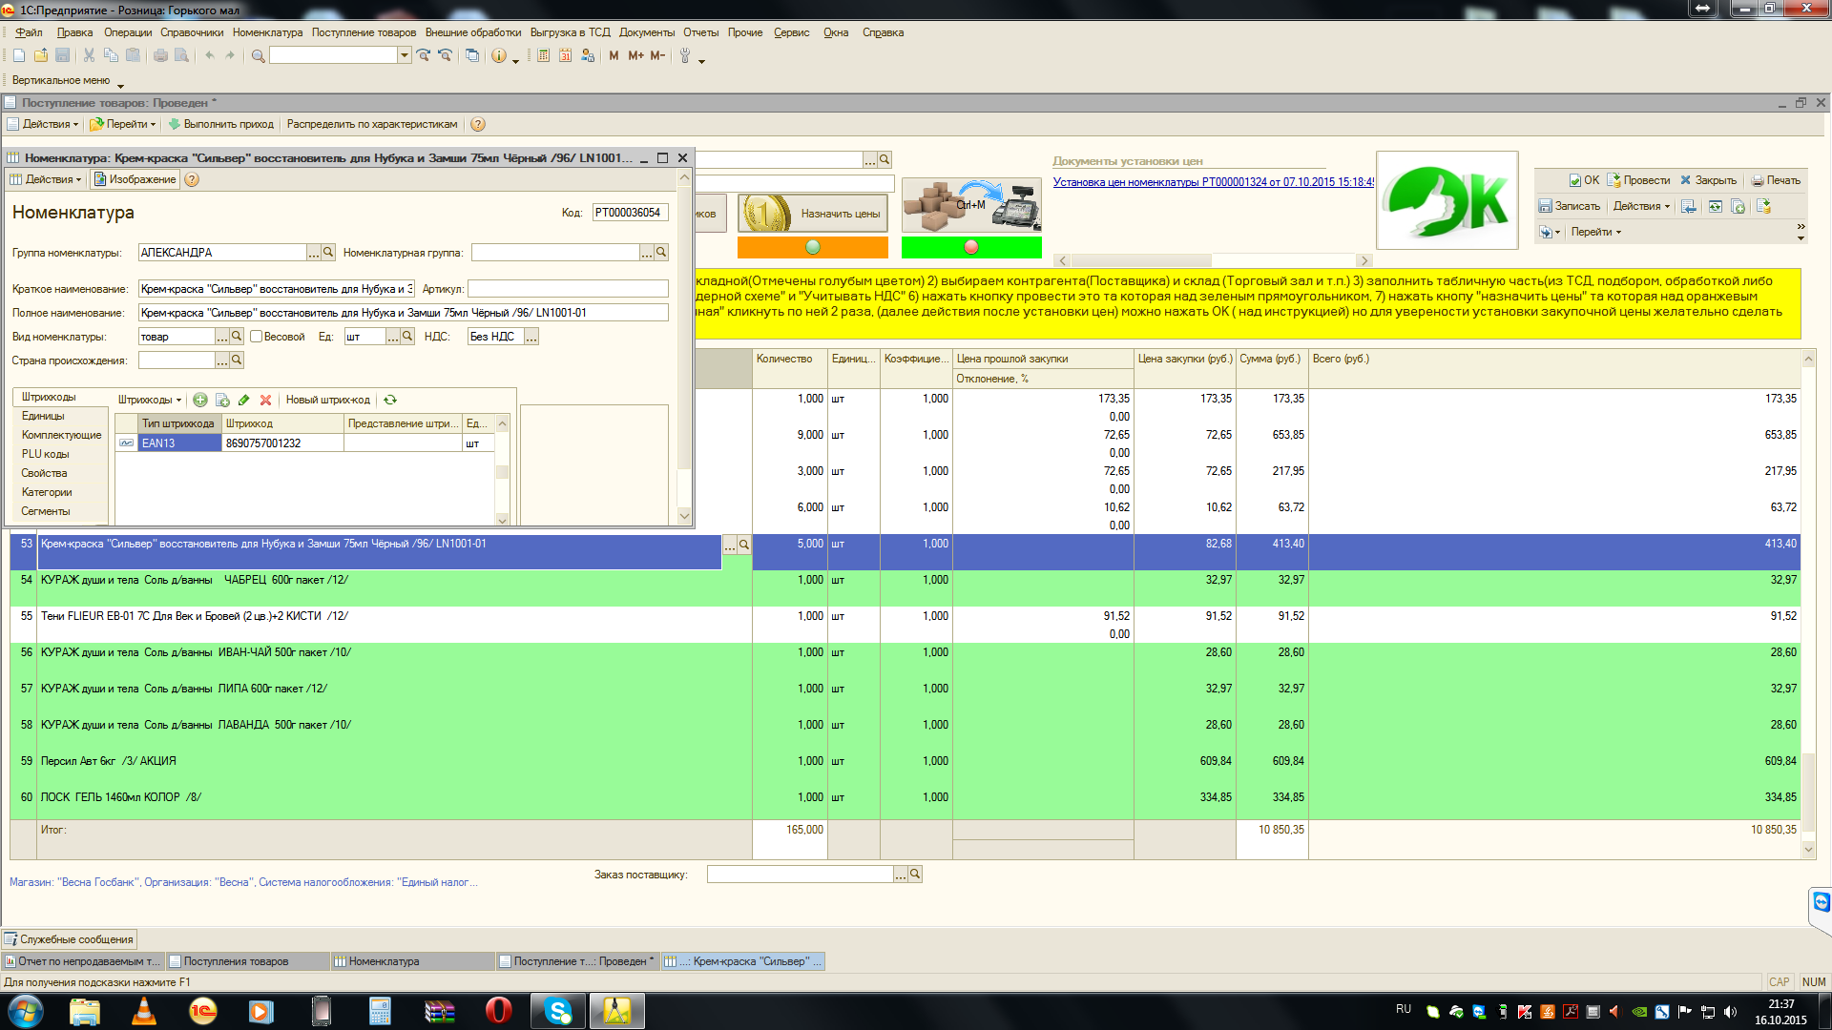Add a new barcode with green plus icon
The height and width of the screenshot is (1030, 1832).
[200, 400]
